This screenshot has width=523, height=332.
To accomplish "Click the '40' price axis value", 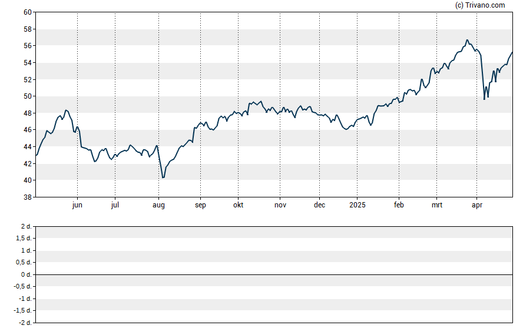I will click(27, 180).
